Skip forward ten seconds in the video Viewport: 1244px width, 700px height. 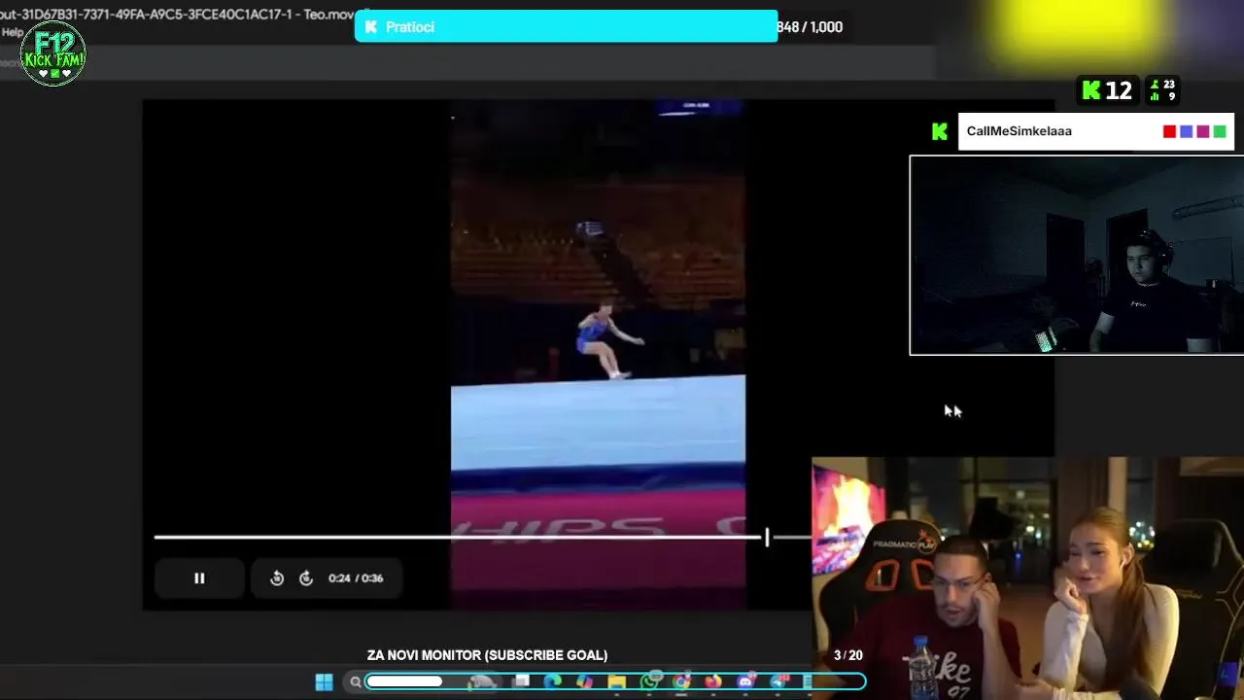pyautogui.click(x=306, y=577)
